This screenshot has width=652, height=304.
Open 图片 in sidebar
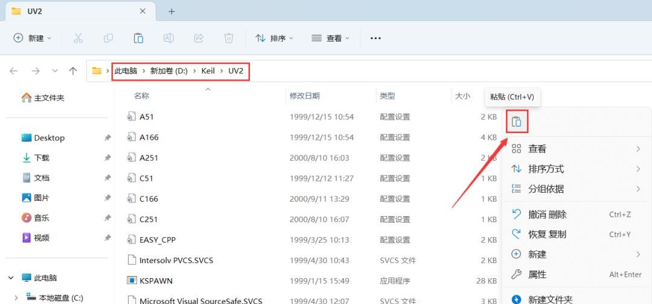click(x=36, y=198)
